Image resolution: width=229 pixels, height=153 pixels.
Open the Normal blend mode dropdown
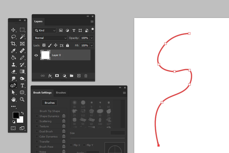click(50, 38)
